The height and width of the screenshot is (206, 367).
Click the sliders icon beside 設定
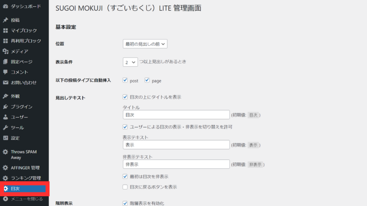(x=5, y=138)
